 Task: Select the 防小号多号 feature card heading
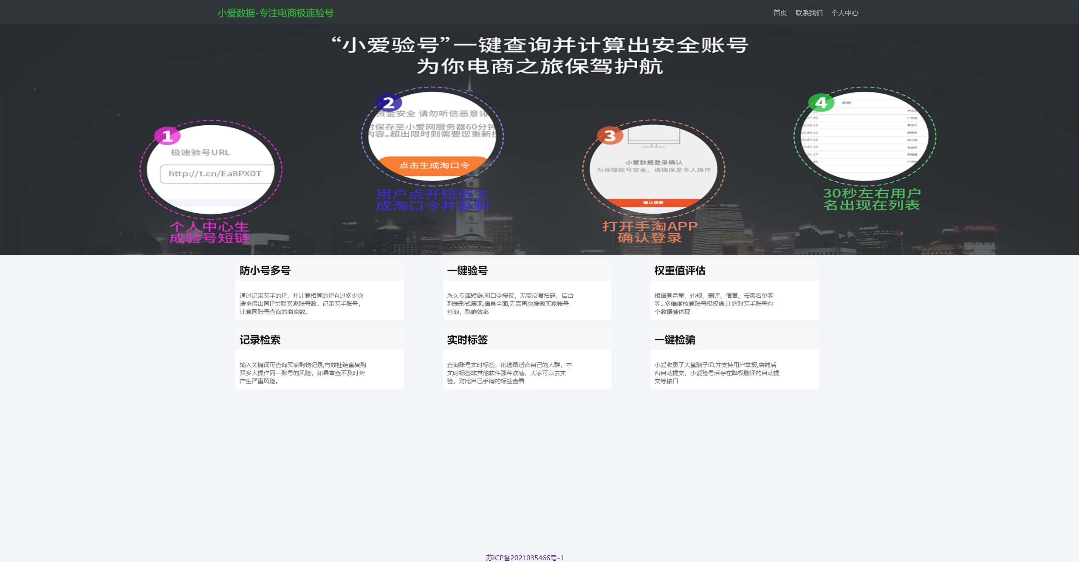coord(265,271)
